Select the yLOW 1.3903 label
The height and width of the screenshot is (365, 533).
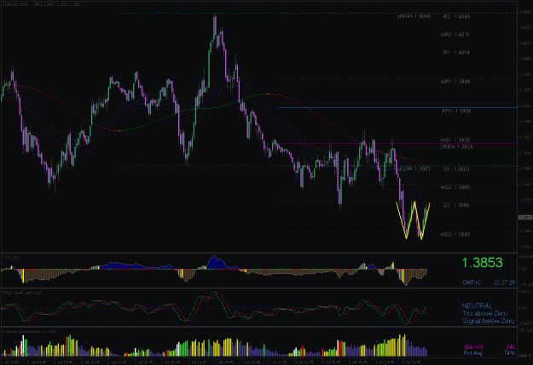[414, 169]
